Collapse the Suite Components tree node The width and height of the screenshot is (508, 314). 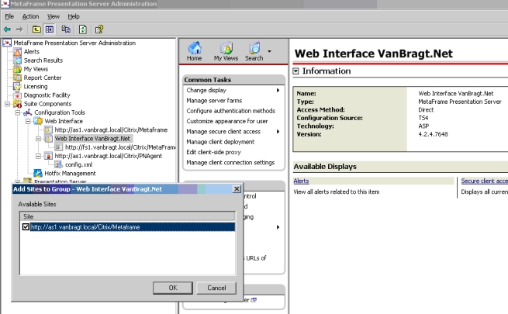coord(7,104)
